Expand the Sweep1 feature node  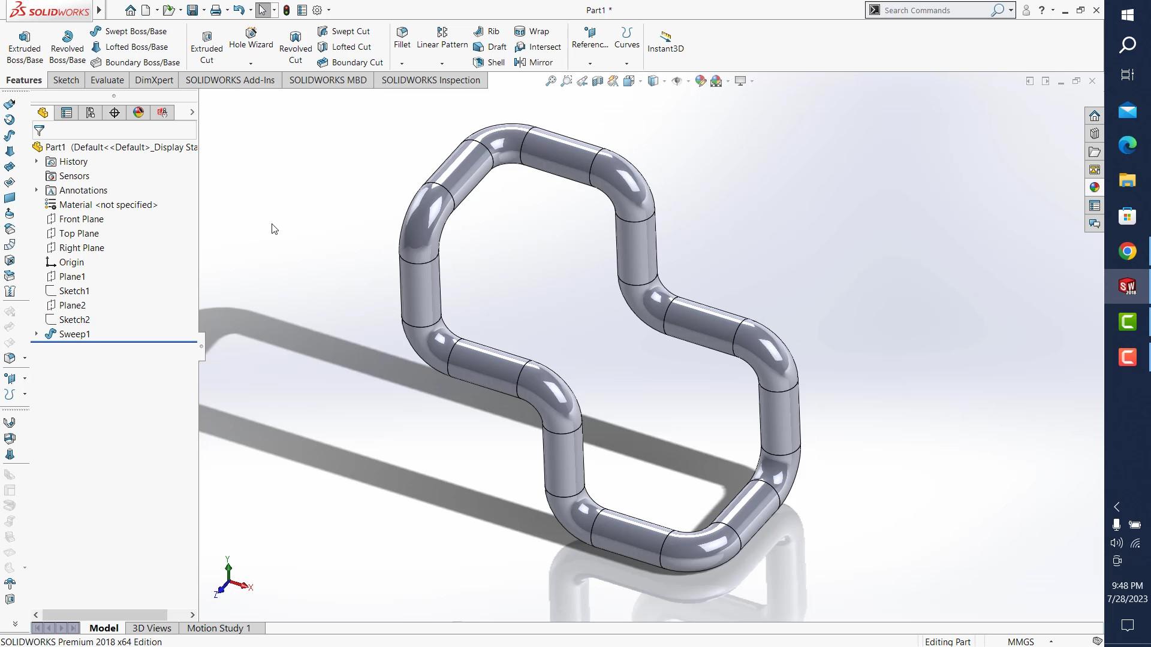[x=37, y=334]
